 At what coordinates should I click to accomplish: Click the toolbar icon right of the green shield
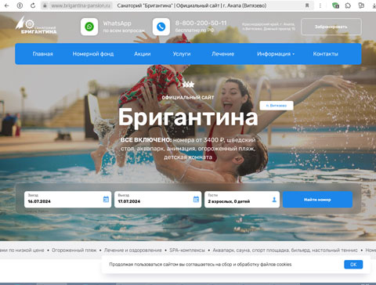[x=348, y=5]
